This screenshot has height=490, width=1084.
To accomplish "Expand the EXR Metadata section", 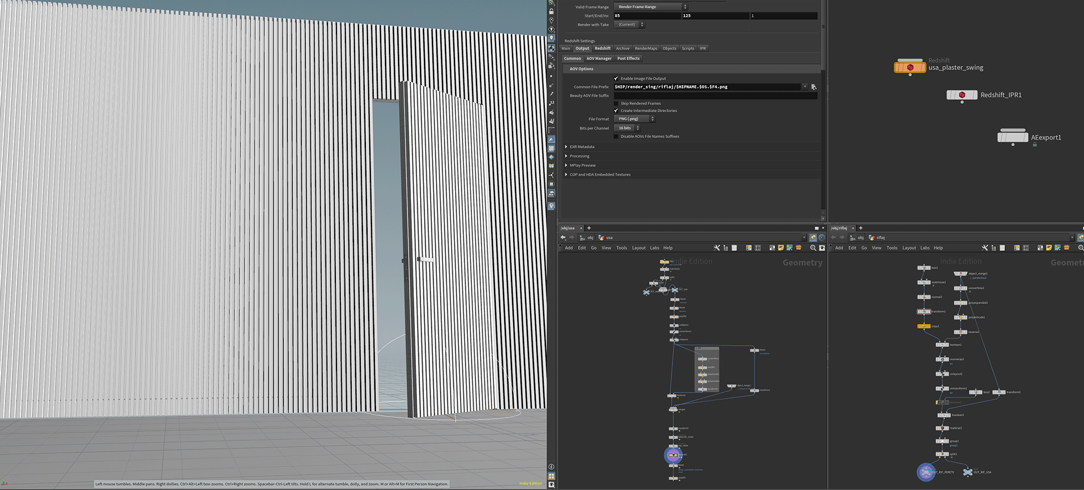I will [x=582, y=147].
